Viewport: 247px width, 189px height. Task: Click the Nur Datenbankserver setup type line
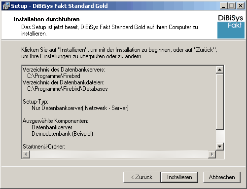point(80,108)
